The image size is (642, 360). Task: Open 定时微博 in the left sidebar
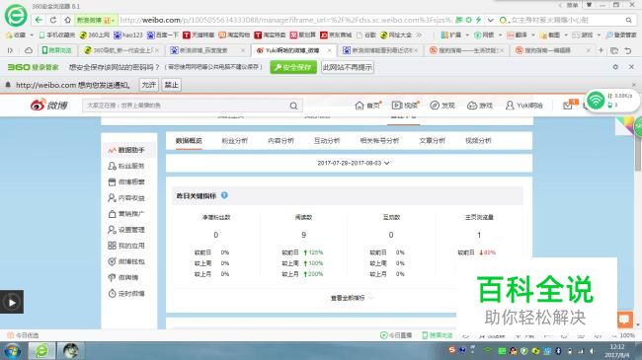click(126, 293)
